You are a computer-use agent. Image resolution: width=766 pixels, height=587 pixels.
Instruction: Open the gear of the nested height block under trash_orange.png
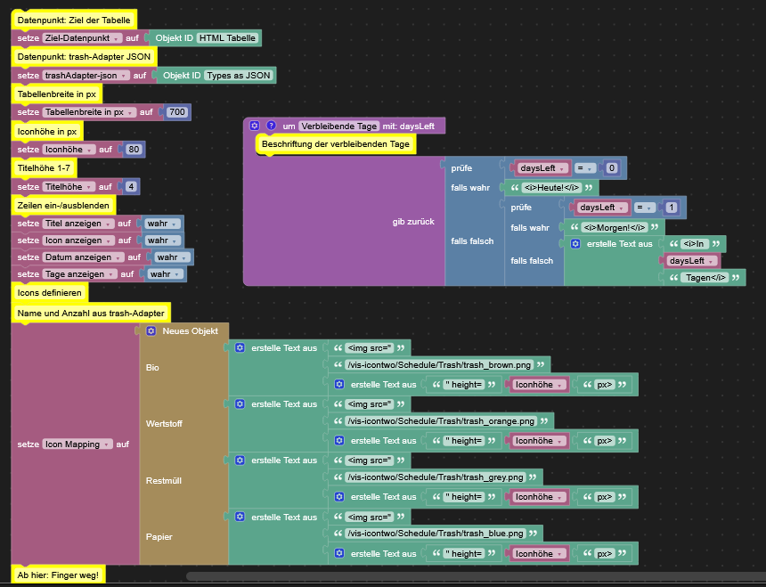(x=339, y=441)
